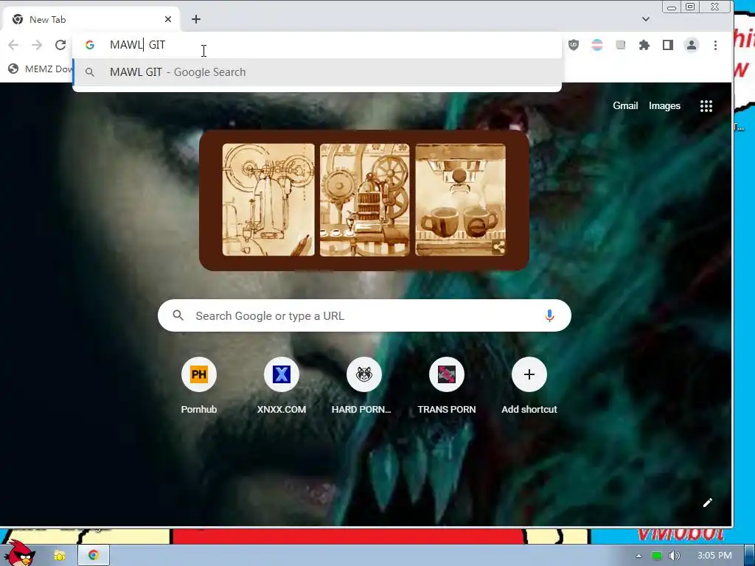
Task: Expand the tab search chevron
Action: [646, 19]
